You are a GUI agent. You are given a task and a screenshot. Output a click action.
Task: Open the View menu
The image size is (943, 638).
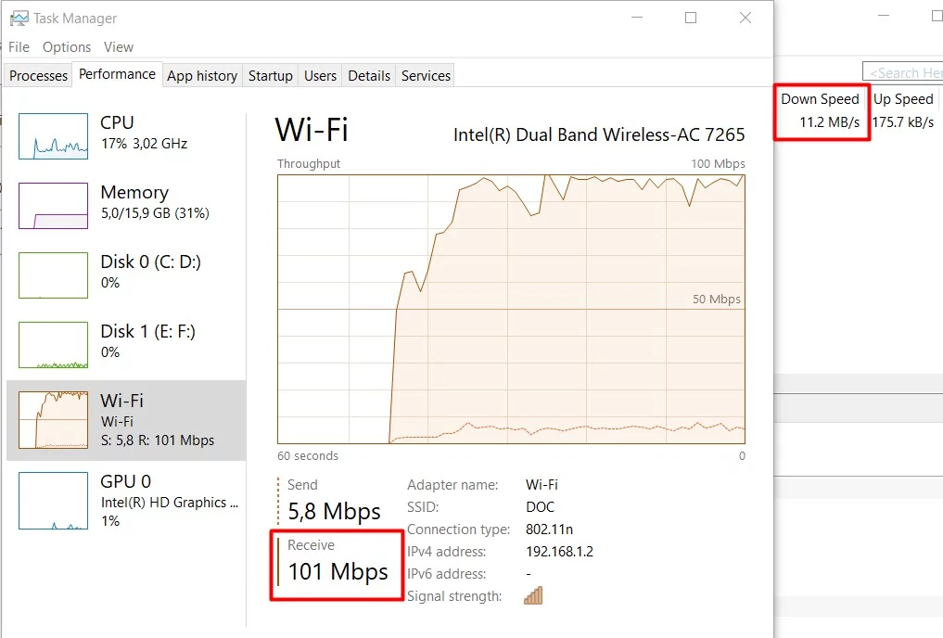pos(119,46)
